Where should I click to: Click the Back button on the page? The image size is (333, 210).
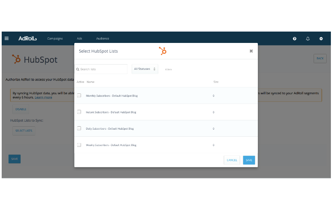coord(320,58)
